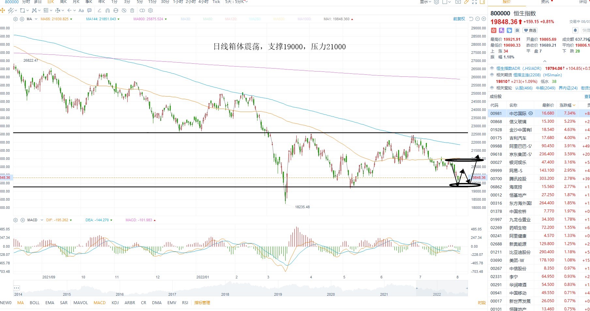Toggle the linked circles overlay icon
Image resolution: width=590 pixels, height=311 pixels.
point(142,10)
